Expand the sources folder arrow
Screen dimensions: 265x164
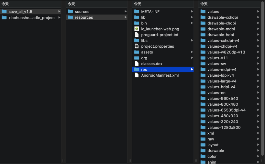pyautogui.click(x=126, y=12)
